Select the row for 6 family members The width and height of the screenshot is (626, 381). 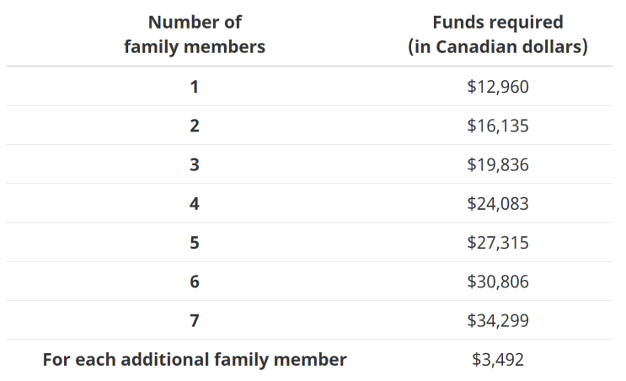point(195,282)
